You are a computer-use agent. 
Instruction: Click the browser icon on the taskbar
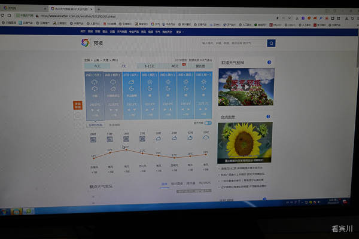(x=28, y=211)
